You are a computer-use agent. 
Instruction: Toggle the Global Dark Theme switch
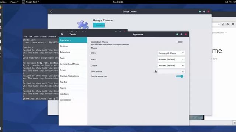(x=179, y=42)
